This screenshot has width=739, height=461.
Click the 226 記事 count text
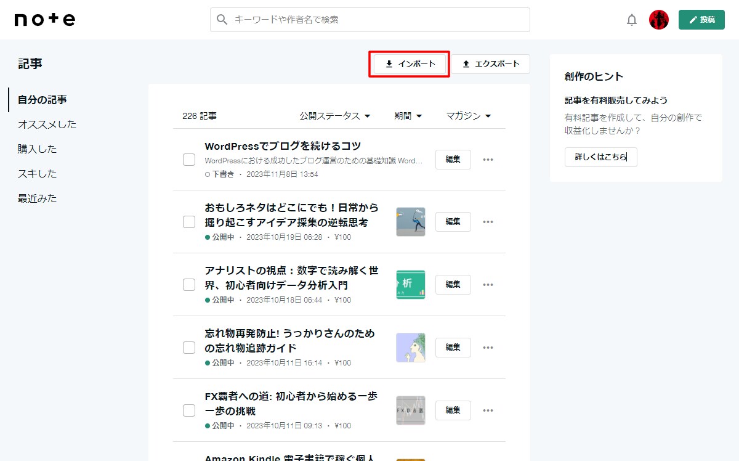click(x=200, y=116)
